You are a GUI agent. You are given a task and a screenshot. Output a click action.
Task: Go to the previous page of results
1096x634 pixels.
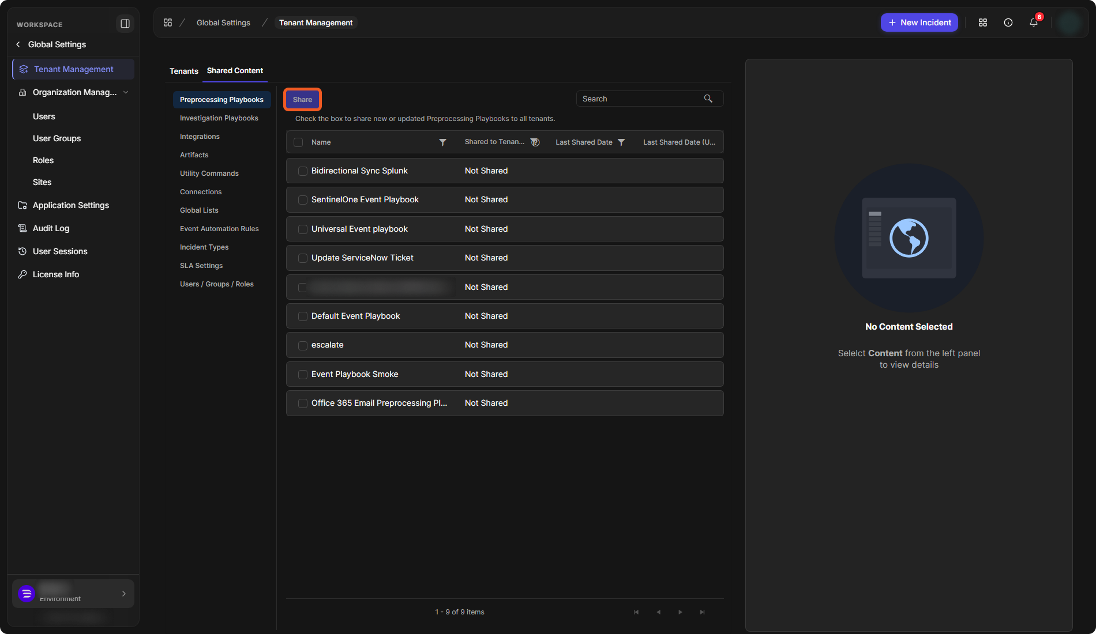pos(658,612)
